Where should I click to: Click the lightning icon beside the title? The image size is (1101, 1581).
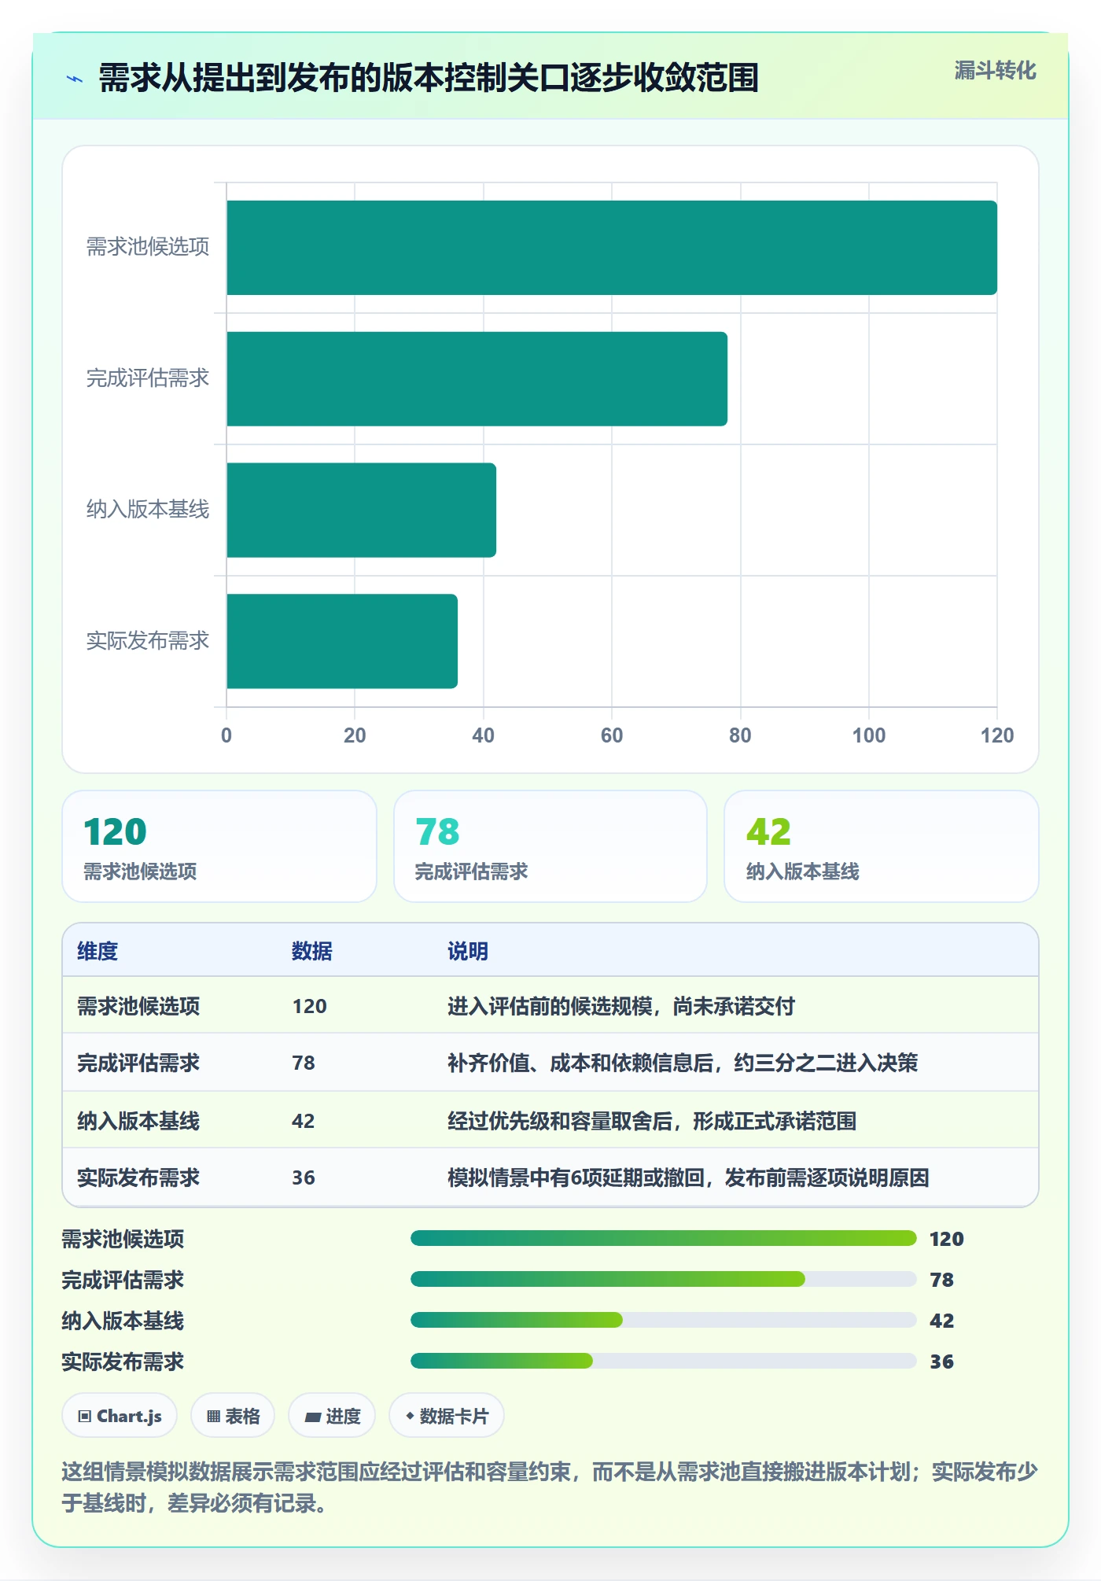click(75, 79)
